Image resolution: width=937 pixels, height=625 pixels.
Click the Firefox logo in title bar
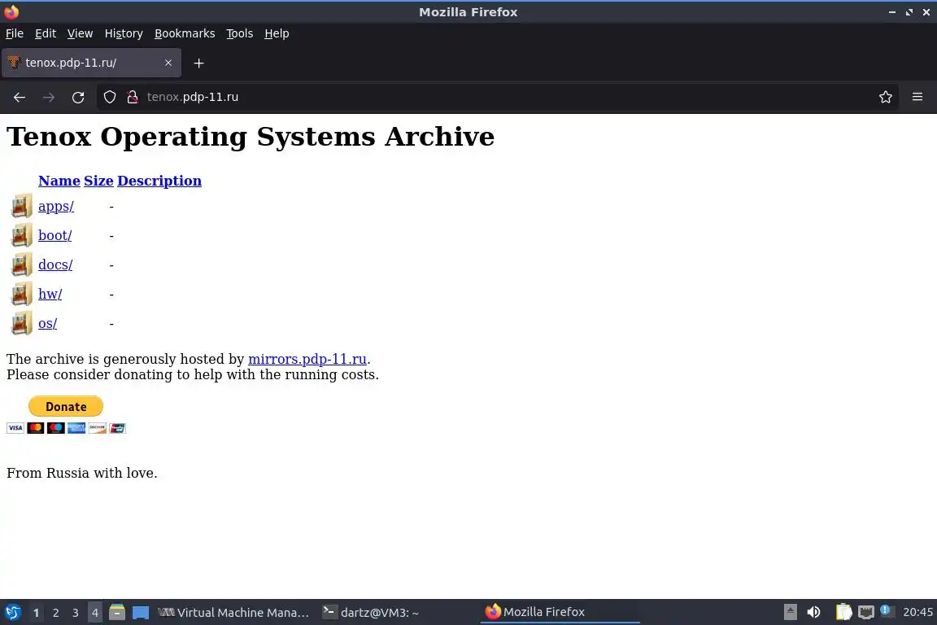[x=11, y=12]
